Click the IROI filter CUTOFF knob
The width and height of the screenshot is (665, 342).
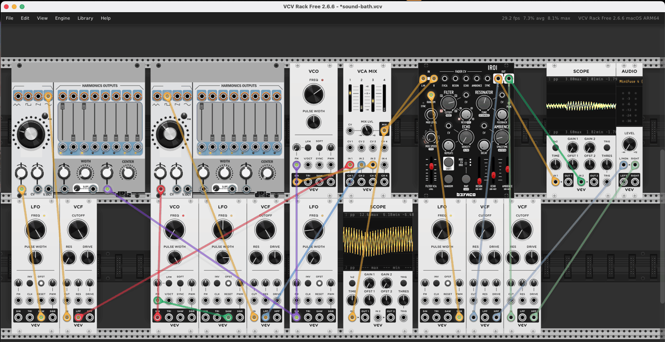tap(448, 103)
